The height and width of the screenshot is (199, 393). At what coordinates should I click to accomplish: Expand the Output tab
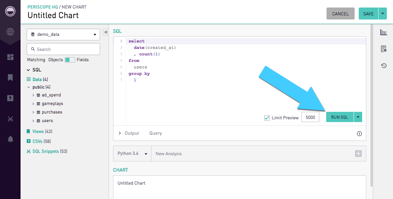[x=128, y=133]
